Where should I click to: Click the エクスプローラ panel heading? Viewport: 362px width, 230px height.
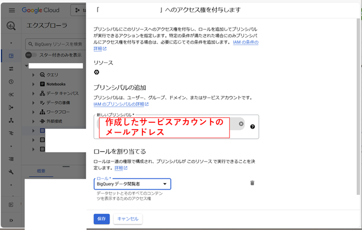tap(47, 25)
